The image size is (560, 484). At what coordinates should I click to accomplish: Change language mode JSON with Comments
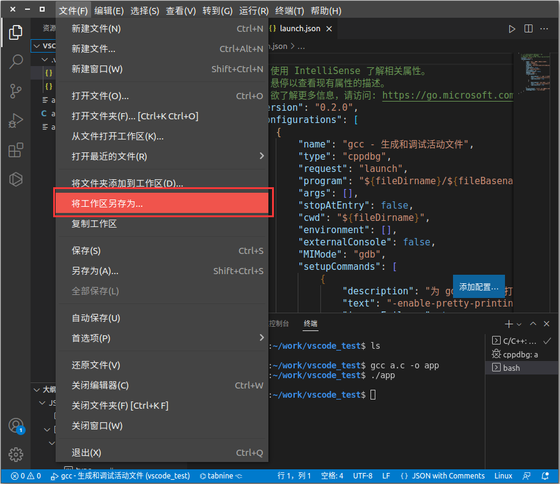[x=443, y=476]
